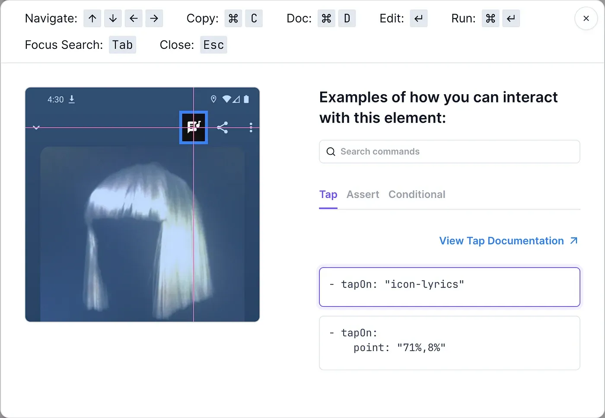605x418 pixels.
Task: Click the download icon in the phone status bar
Action: coord(72,99)
